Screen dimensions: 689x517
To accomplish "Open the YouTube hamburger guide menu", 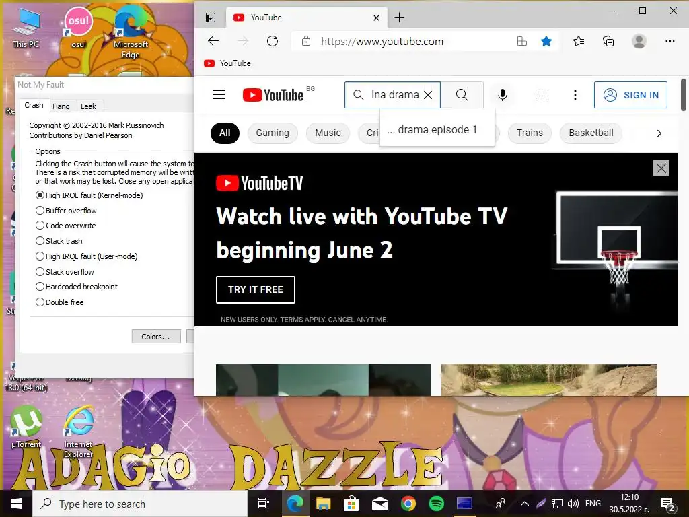I will [219, 95].
